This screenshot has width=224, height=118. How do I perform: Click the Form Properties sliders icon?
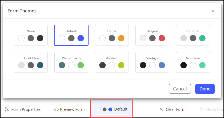click(7, 109)
